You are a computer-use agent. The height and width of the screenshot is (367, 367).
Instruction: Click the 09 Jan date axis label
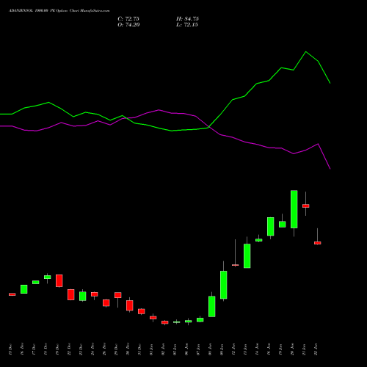[x=222, y=349]
